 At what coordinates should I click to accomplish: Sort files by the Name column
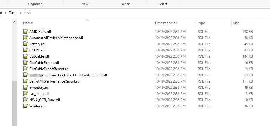tap(28, 23)
